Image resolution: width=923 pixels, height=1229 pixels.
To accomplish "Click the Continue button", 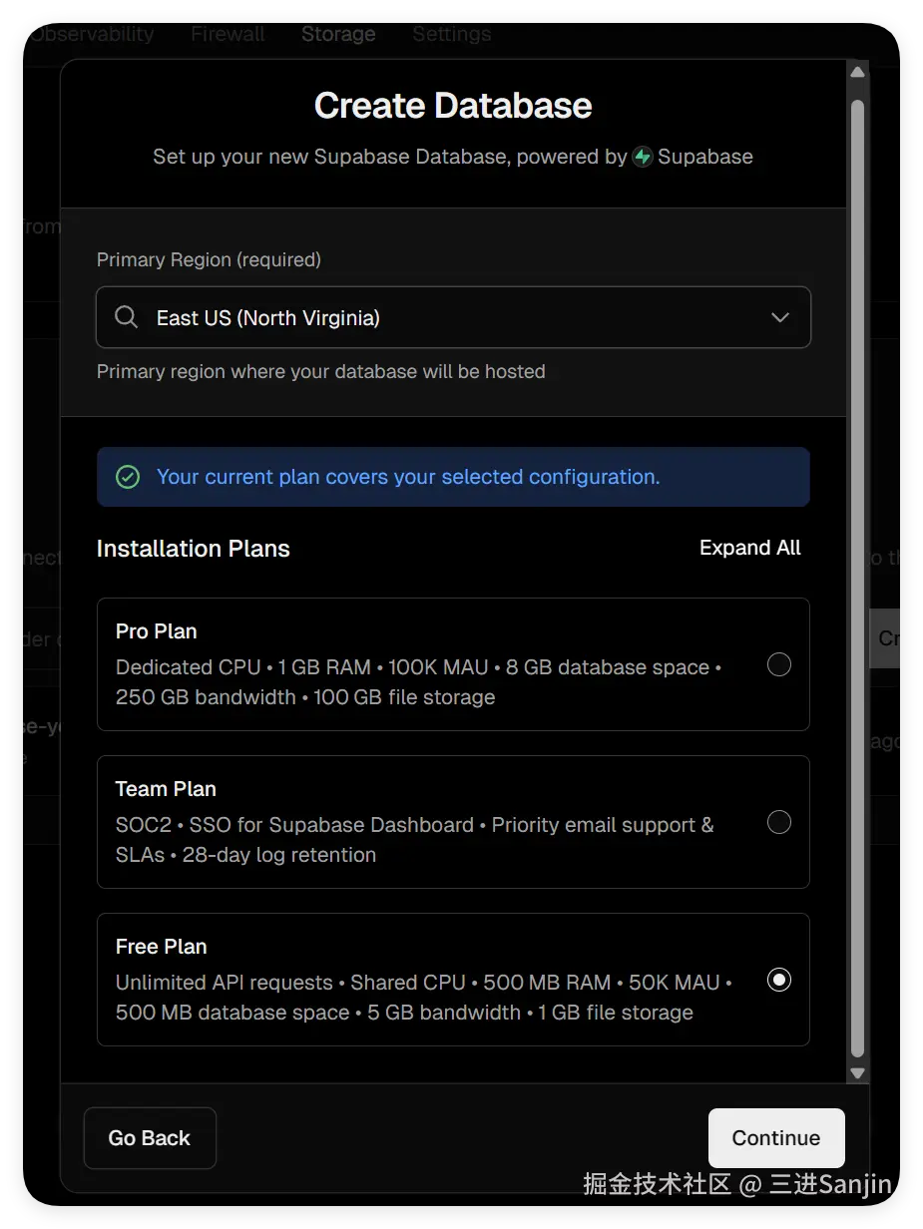I will tap(776, 1138).
